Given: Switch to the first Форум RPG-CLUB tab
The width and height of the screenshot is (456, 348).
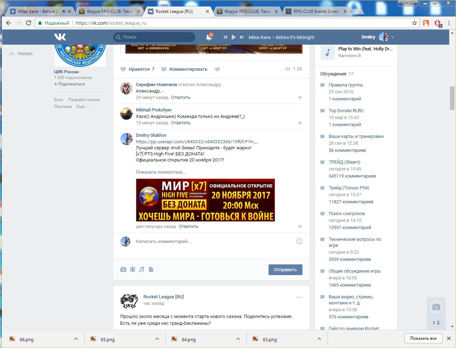Looking at the screenshot, I should click(x=110, y=11).
